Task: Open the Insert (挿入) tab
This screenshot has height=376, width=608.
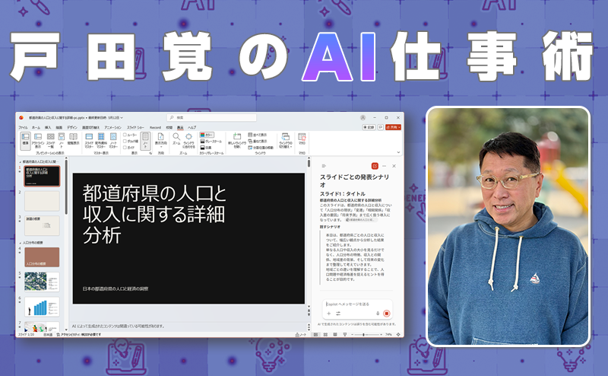Action: [x=48, y=127]
